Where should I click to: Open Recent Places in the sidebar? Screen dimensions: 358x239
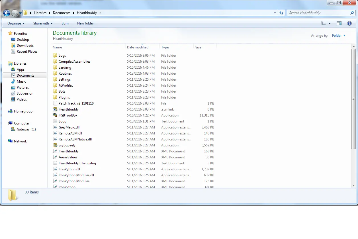pyautogui.click(x=27, y=51)
